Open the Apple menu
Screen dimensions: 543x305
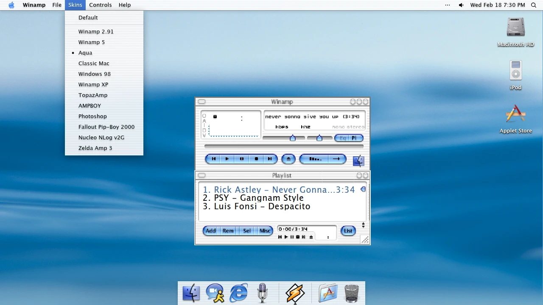[11, 5]
